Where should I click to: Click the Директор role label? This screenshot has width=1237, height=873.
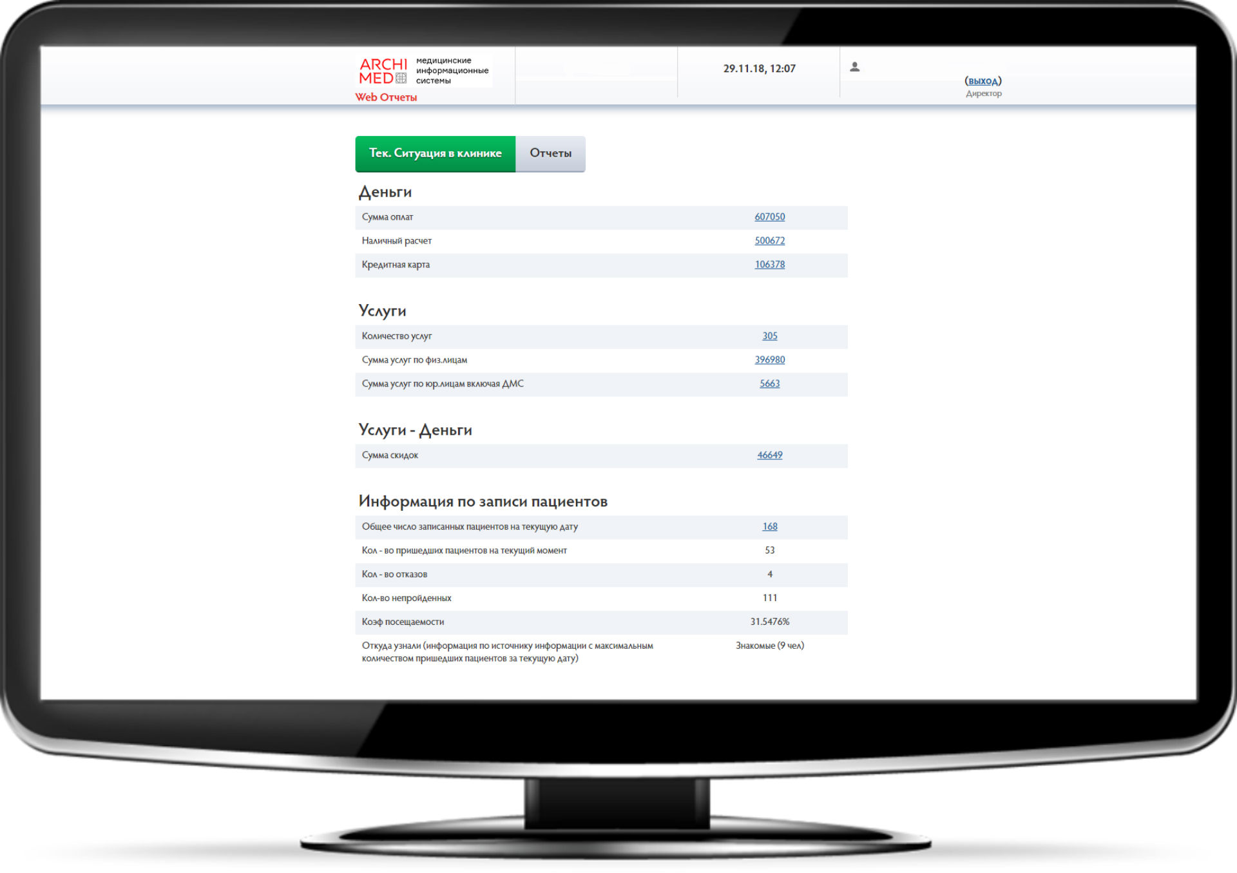click(983, 94)
